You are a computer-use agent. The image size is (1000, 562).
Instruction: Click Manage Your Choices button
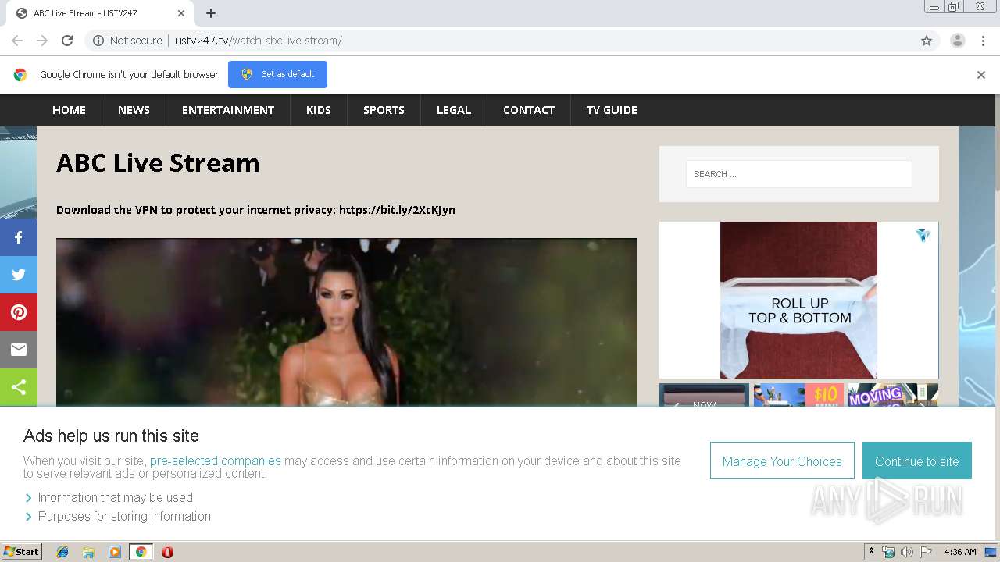point(782,461)
